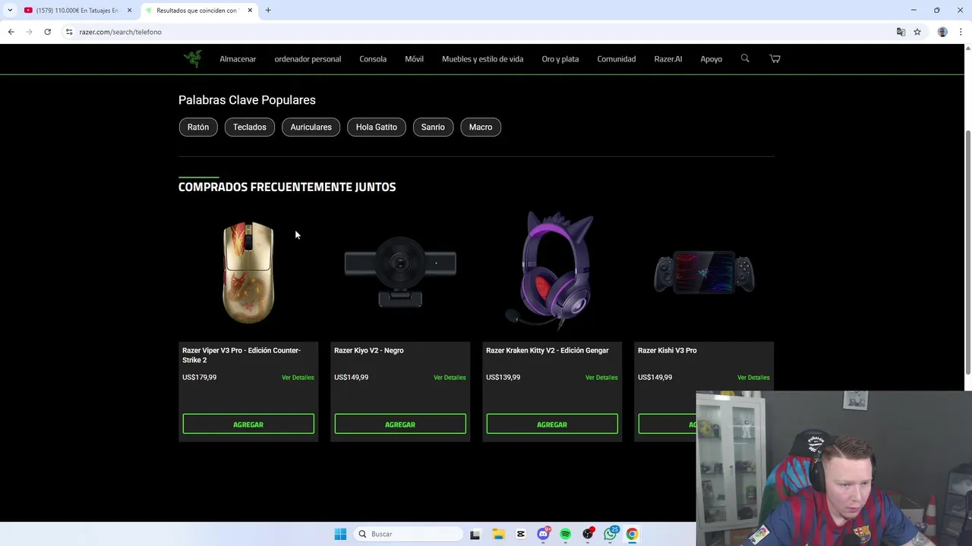Open the Comunidad menu
Viewport: 972px width, 546px height.
[x=616, y=59]
